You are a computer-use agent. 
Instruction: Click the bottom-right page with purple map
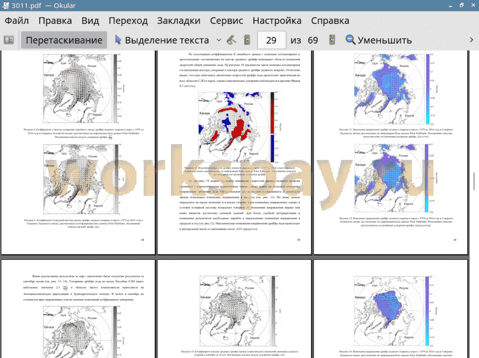pyautogui.click(x=391, y=309)
